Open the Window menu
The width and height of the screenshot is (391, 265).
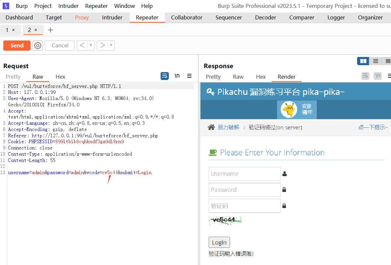(x=124, y=6)
